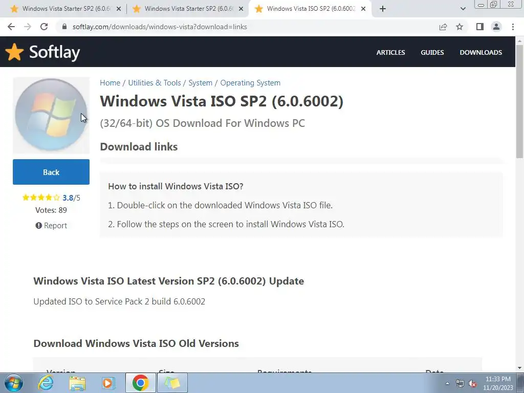Click the Report link

coord(51,226)
